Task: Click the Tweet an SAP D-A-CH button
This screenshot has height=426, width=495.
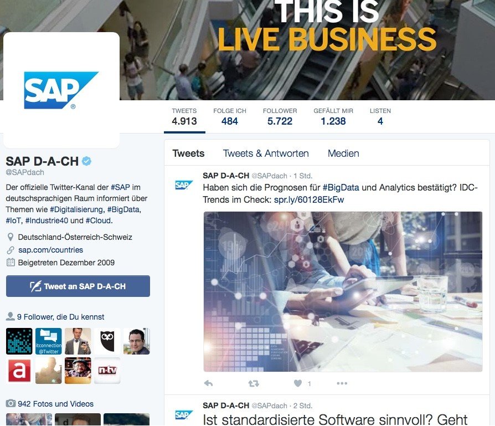Action: click(x=78, y=286)
